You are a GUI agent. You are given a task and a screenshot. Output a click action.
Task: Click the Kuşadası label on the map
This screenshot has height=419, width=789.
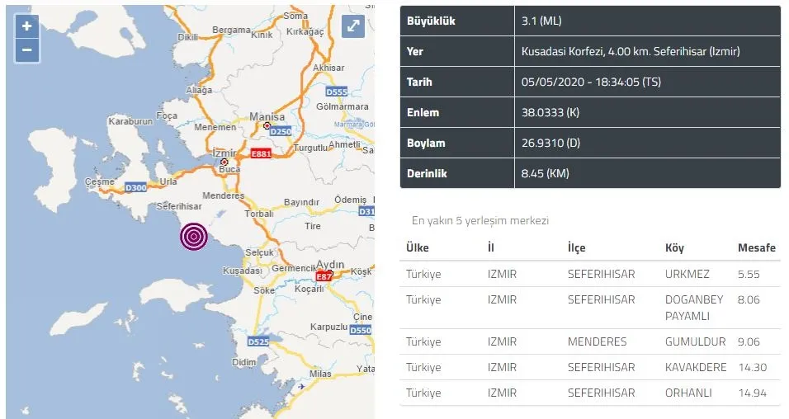[x=243, y=271]
